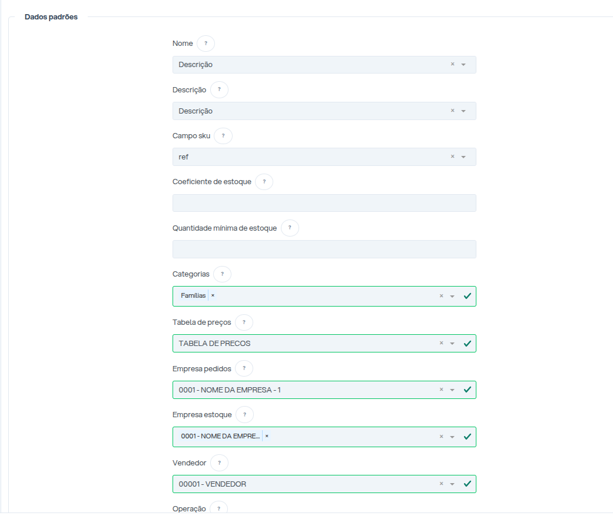The height and width of the screenshot is (529, 613).
Task: Clear the Nome field selection
Action: point(453,64)
